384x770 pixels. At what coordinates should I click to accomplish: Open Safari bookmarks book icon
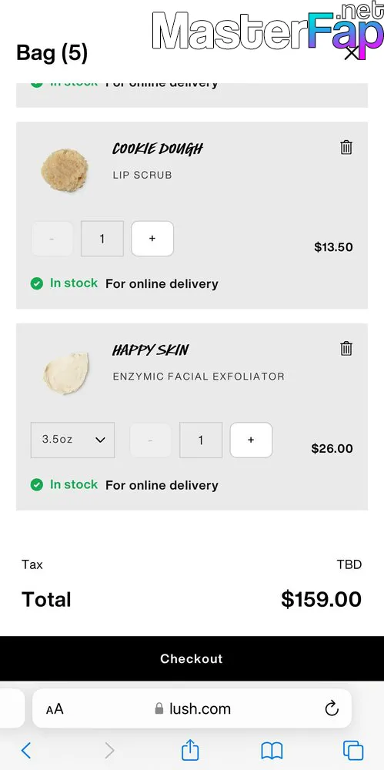click(272, 751)
